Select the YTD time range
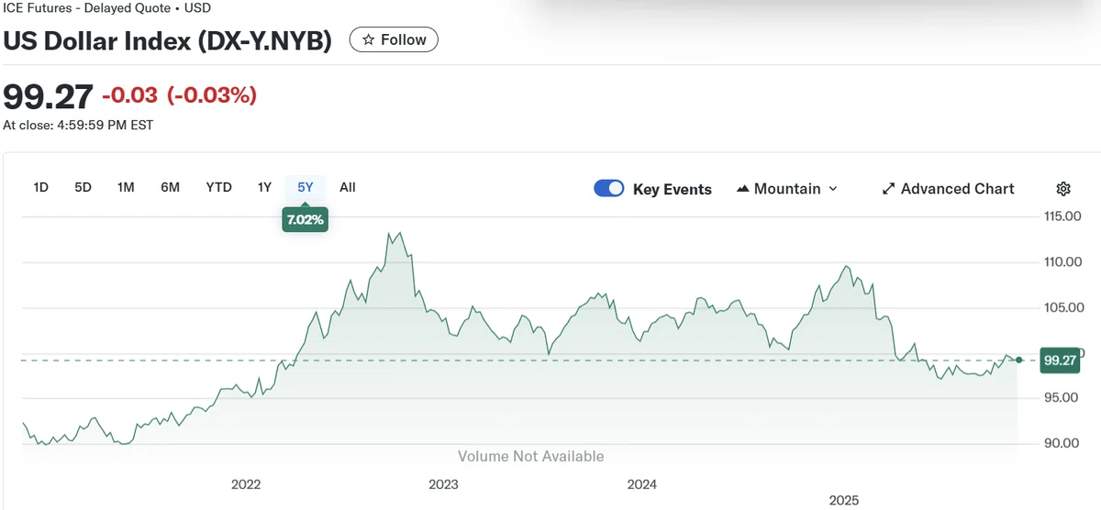 pyautogui.click(x=218, y=187)
